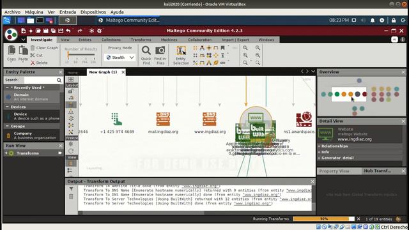
Task: Expand the Relationships section in Detail View
Action: tap(320, 146)
